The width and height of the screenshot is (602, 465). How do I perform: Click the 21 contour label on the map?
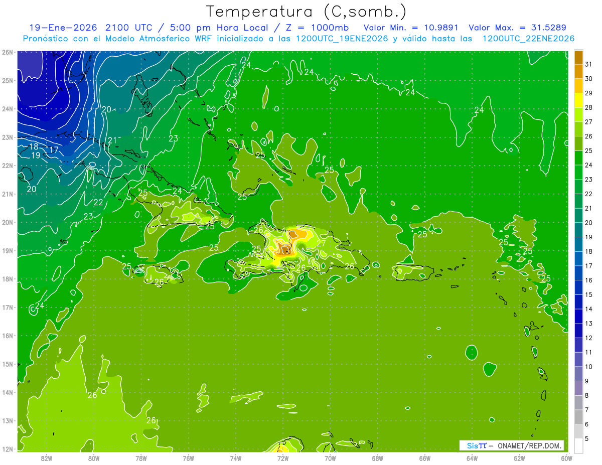coord(112,140)
